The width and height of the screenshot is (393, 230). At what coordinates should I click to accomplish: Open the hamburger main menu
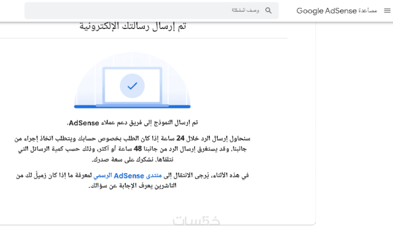click(x=387, y=10)
